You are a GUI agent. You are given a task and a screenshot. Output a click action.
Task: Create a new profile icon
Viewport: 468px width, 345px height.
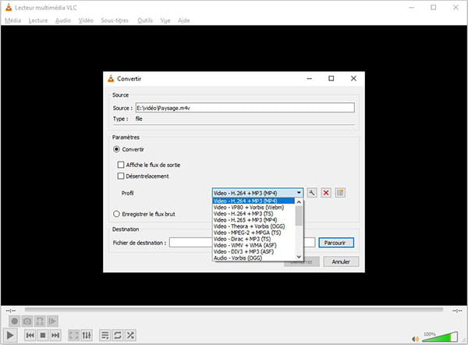point(340,193)
